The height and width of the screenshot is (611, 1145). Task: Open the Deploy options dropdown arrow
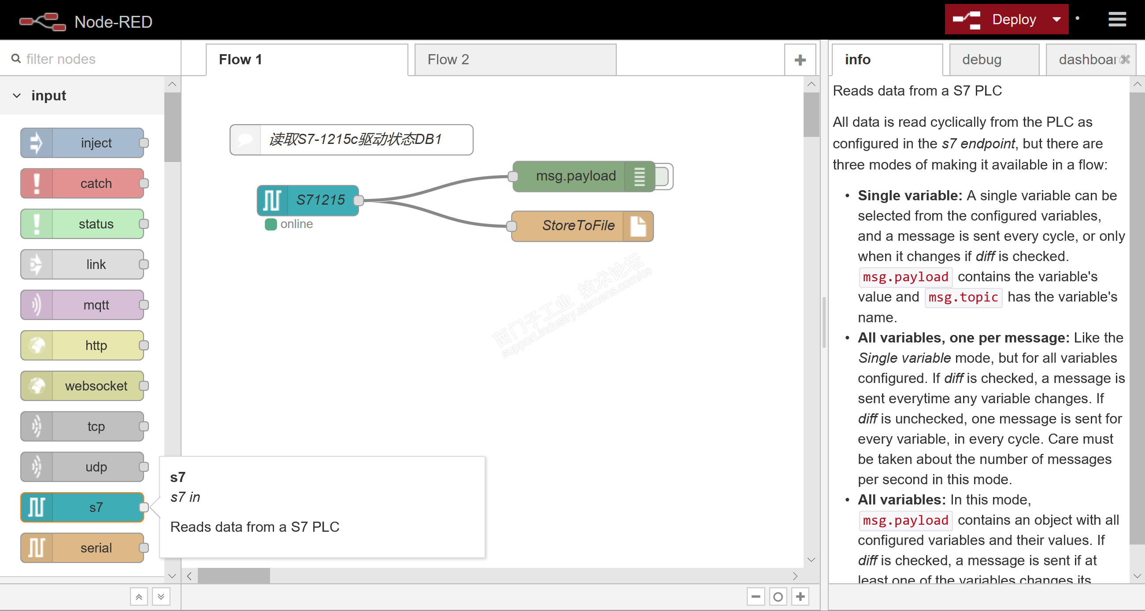(x=1056, y=19)
